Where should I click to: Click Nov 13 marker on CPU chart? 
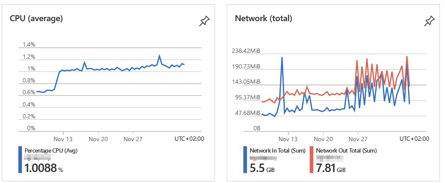pyautogui.click(x=63, y=139)
